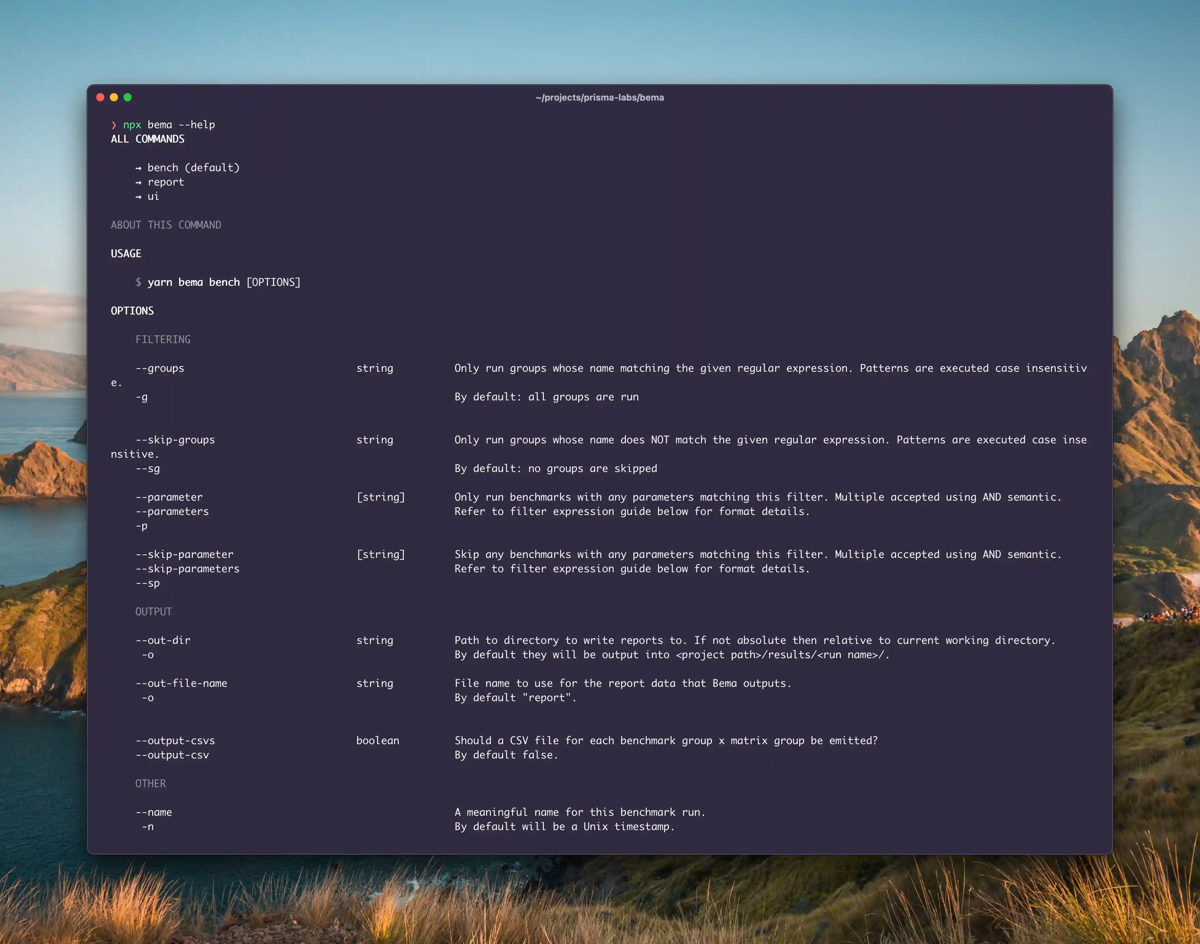Click the --skip-groups option text
This screenshot has width=1200, height=944.
pos(175,440)
